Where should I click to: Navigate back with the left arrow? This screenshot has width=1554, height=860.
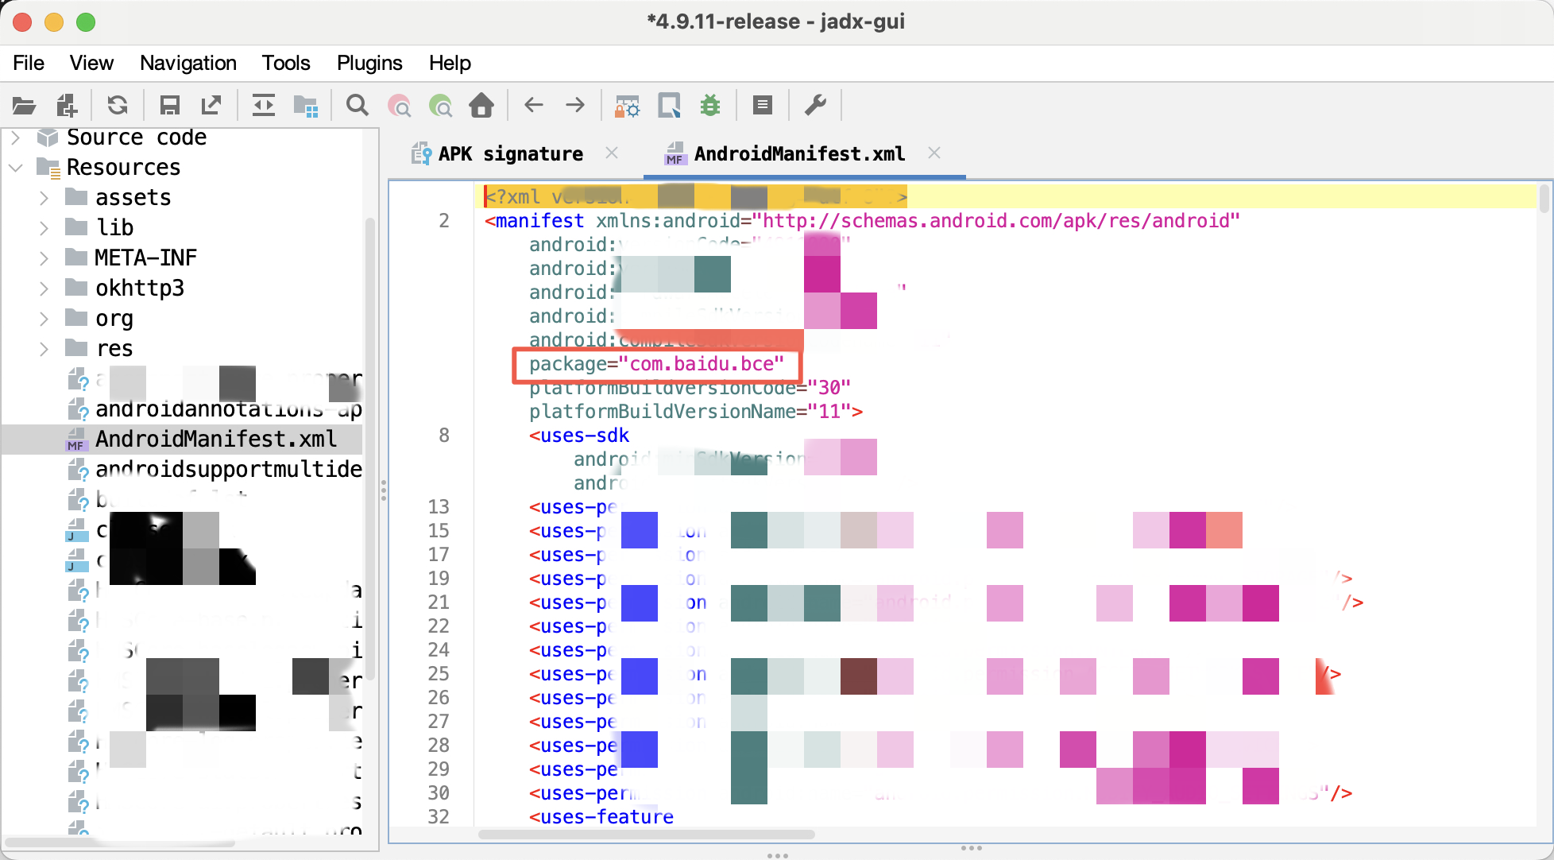click(x=534, y=105)
